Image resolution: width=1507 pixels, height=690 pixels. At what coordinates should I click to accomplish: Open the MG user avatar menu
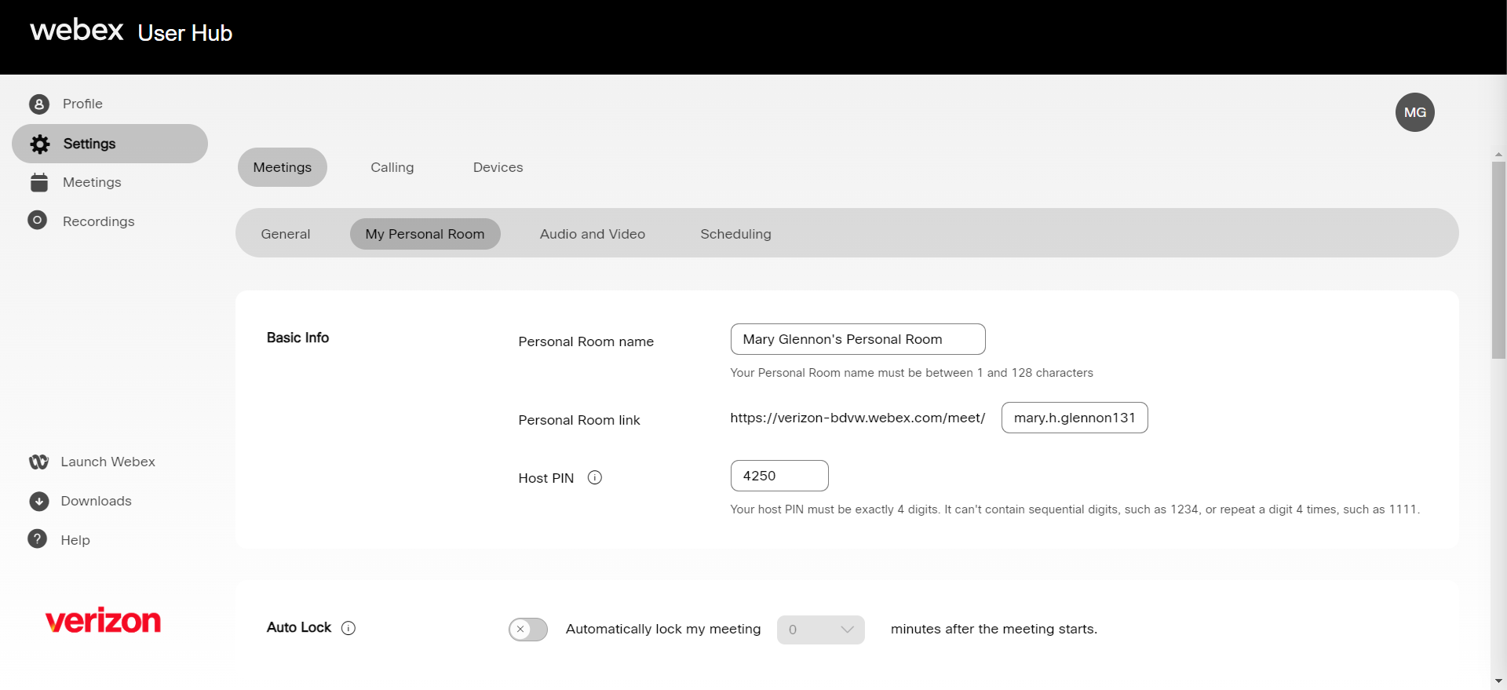1415,112
